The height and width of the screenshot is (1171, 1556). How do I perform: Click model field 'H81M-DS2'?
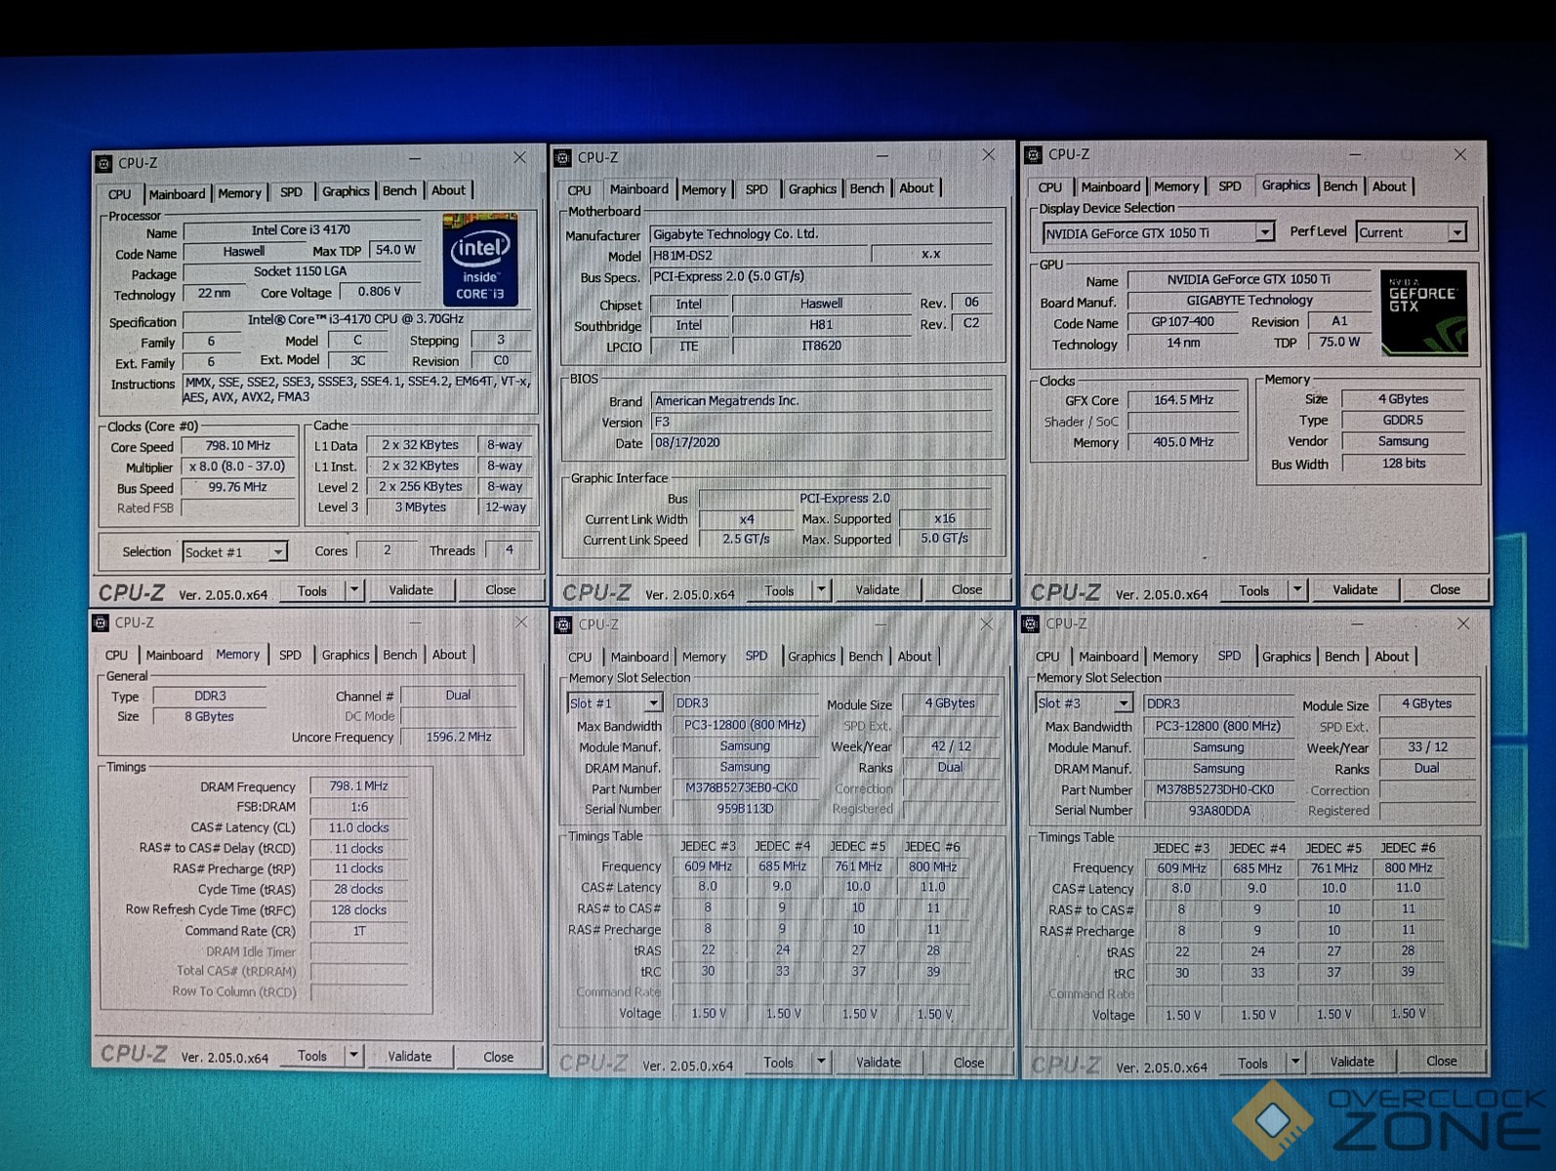click(x=758, y=255)
